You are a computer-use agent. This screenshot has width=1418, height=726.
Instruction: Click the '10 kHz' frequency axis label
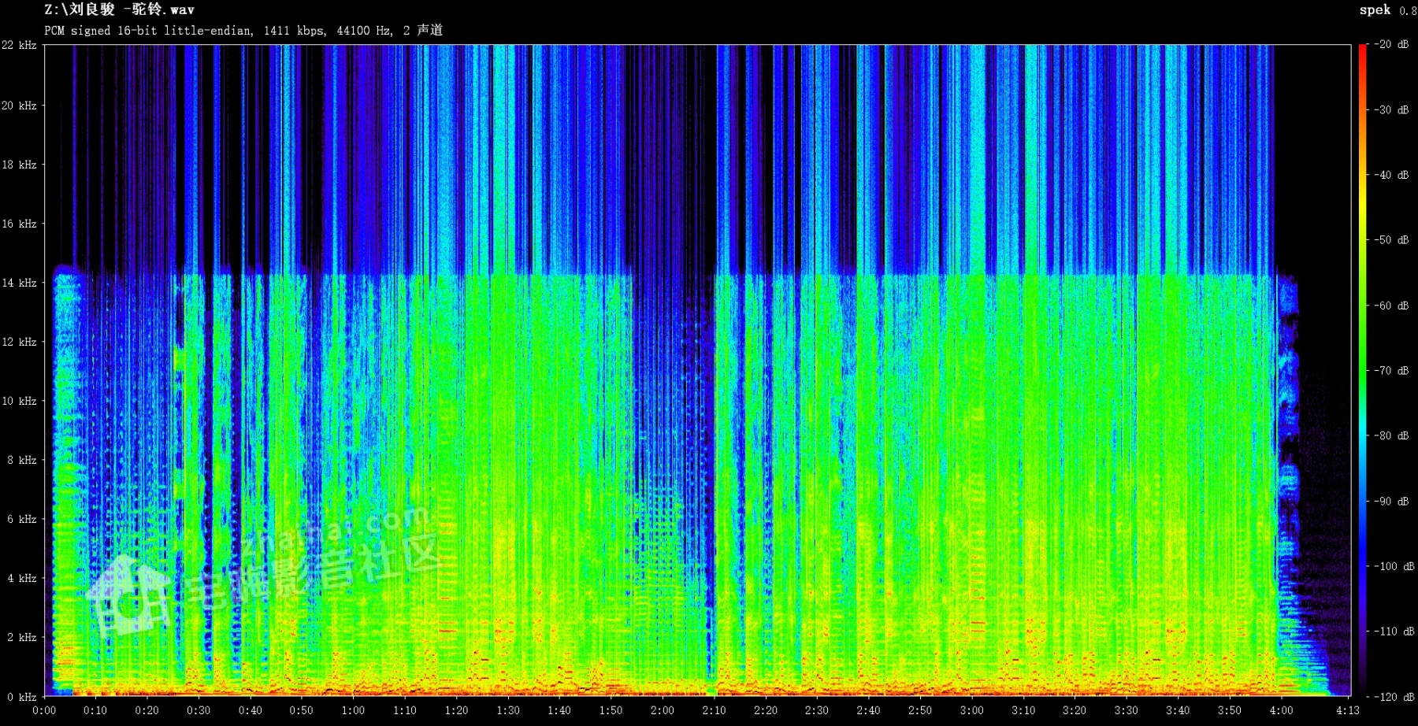19,401
